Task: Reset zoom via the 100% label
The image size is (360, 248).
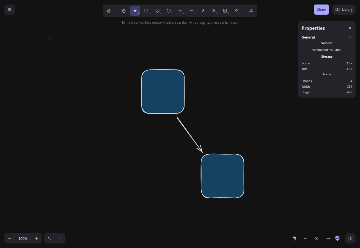Action: (x=23, y=238)
